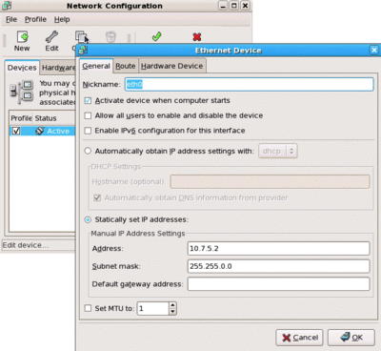Select the Hardware tab in Network Configuration
The width and height of the screenshot is (381, 351).
point(58,68)
